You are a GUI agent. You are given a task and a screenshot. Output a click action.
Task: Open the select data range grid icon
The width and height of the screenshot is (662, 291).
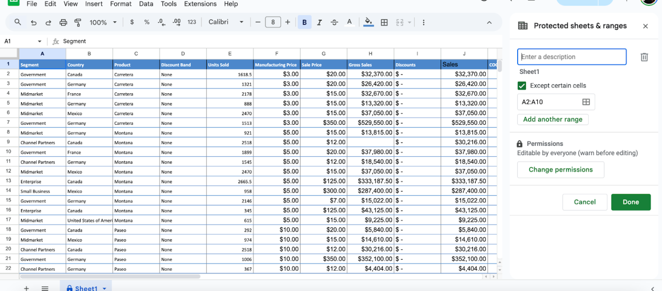pyautogui.click(x=586, y=102)
